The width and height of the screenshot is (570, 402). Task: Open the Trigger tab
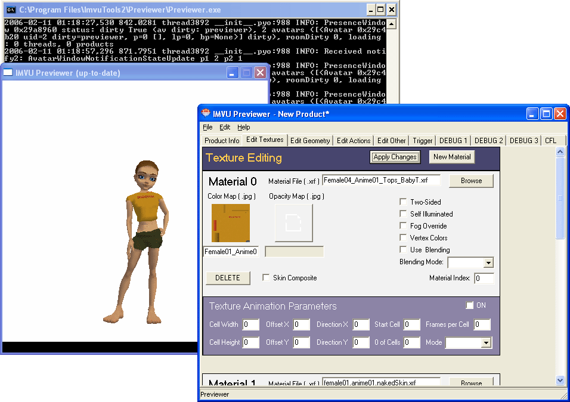pyautogui.click(x=422, y=141)
